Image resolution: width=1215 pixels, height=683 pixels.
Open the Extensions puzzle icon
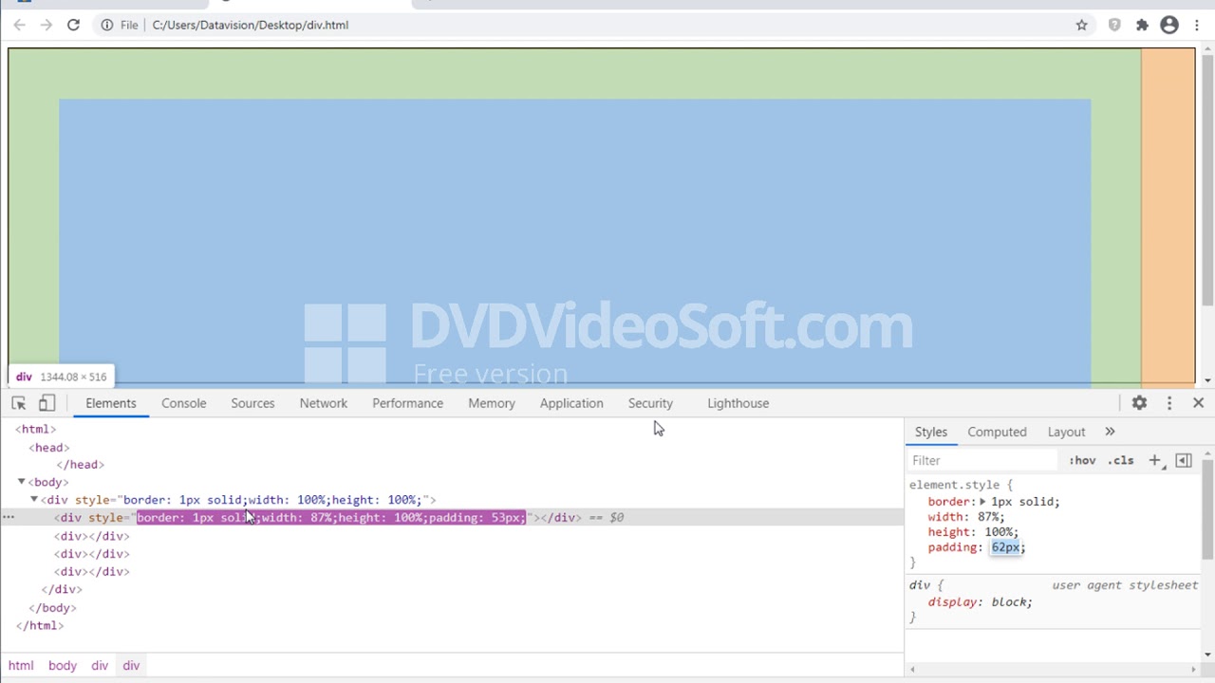click(x=1142, y=25)
